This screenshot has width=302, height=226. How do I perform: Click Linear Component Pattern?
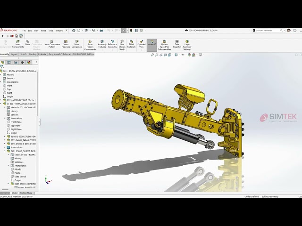click(52, 44)
